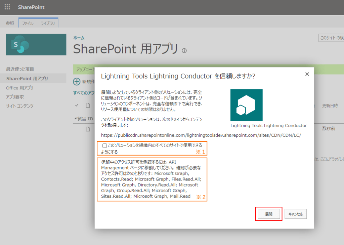Click the green plus new item icon

coord(77,81)
